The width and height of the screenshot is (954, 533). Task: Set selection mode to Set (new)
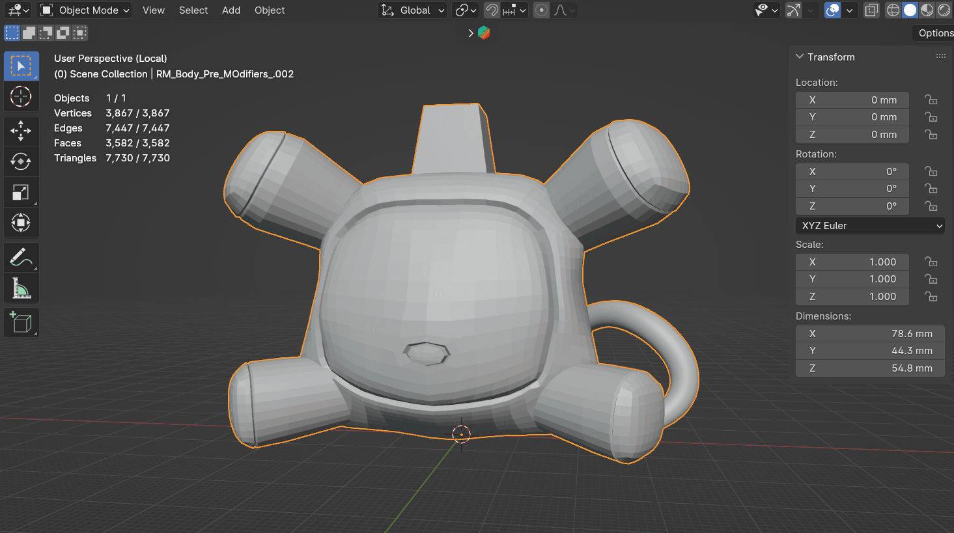[12, 33]
